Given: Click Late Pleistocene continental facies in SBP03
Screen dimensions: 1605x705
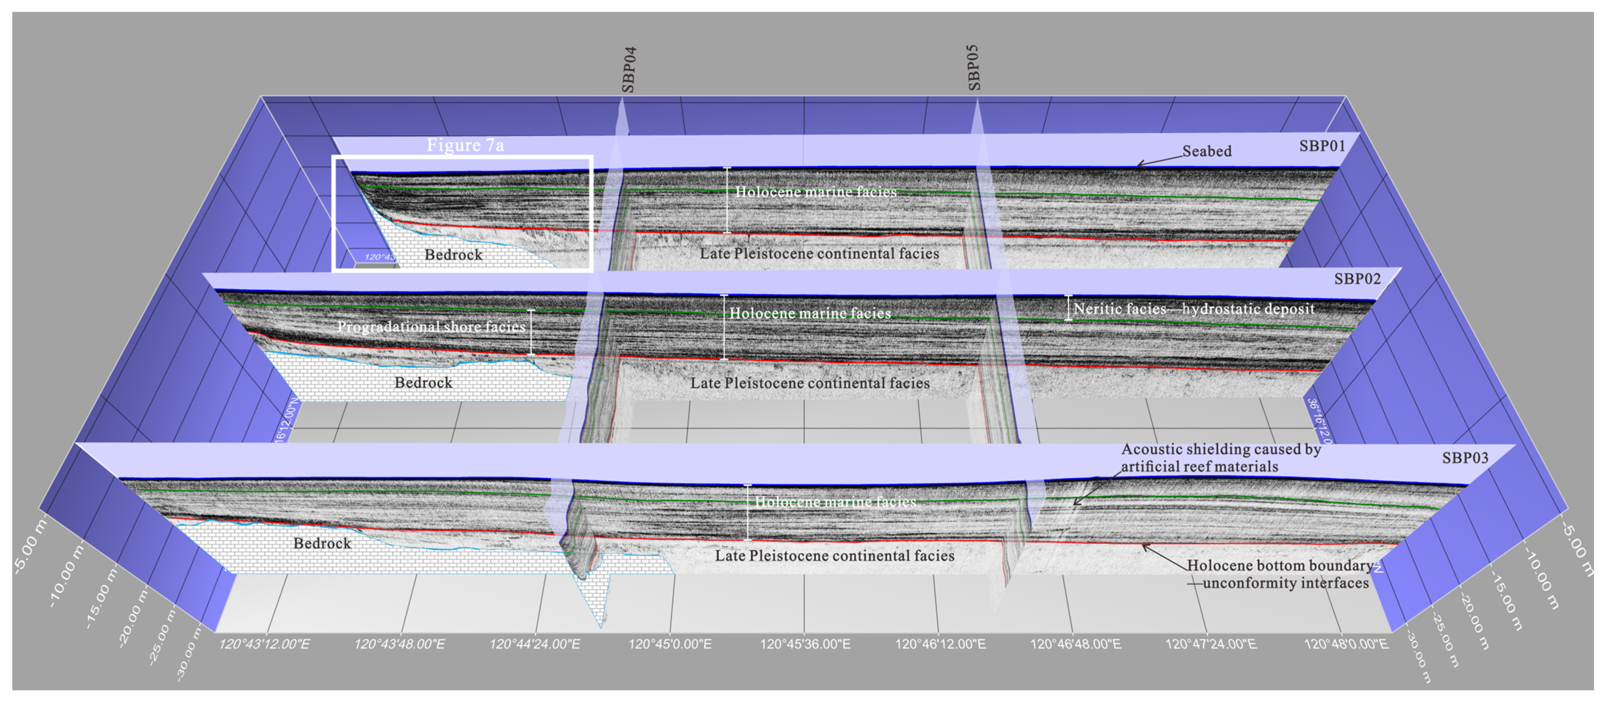Looking at the screenshot, I should tap(834, 556).
